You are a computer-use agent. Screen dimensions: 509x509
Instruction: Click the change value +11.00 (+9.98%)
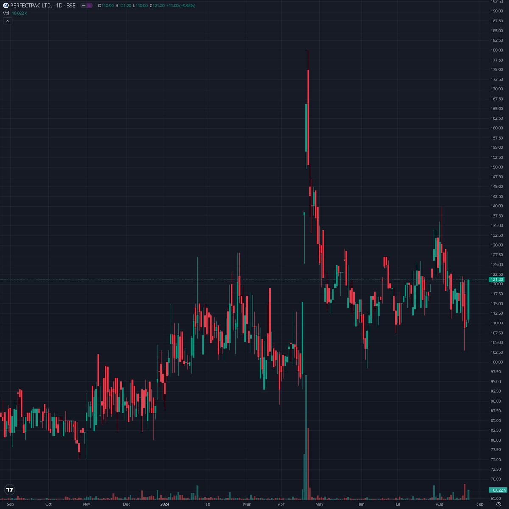181,6
